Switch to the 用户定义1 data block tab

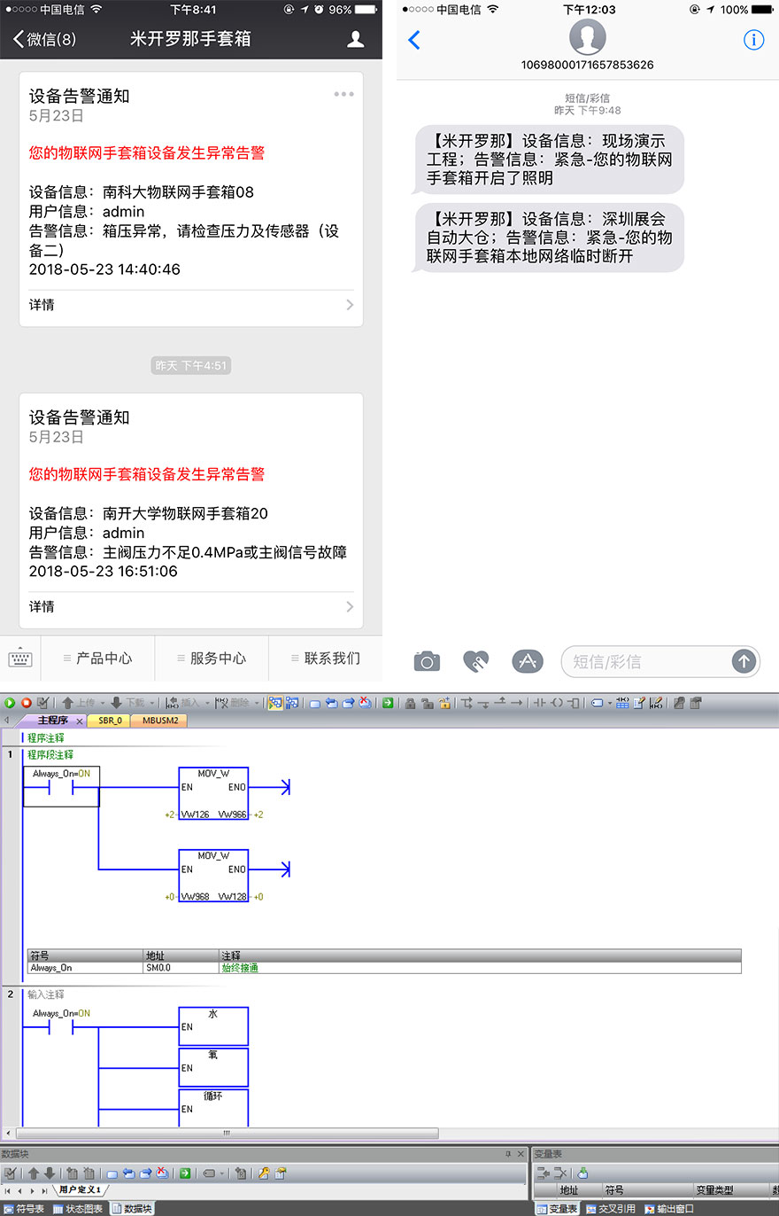point(81,1189)
